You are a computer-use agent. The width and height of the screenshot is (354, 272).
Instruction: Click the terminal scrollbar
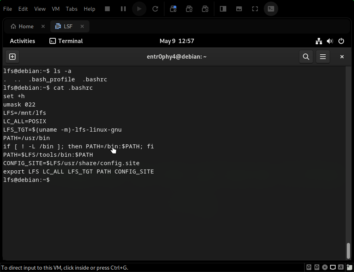point(348,251)
